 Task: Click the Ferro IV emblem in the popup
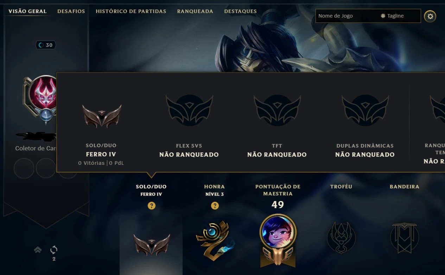point(102,116)
